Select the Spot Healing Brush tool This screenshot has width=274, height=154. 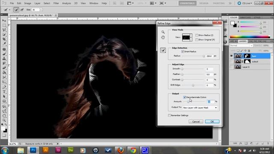point(4,50)
